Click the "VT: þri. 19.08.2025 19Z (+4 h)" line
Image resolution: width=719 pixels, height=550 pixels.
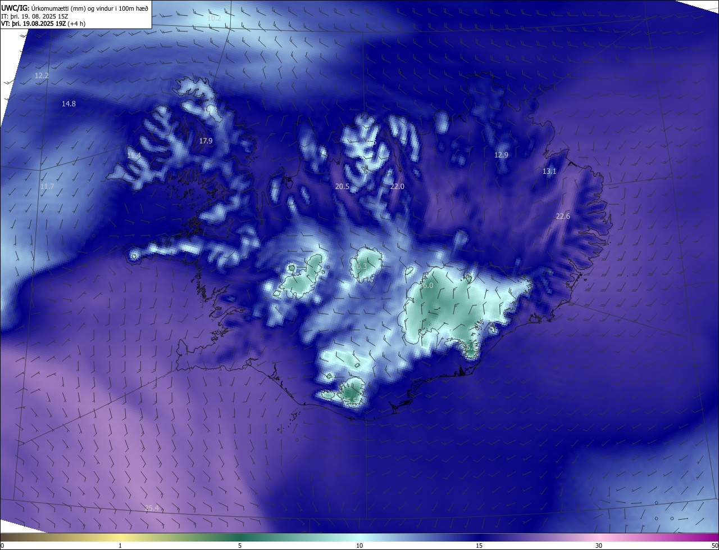tap(43, 24)
